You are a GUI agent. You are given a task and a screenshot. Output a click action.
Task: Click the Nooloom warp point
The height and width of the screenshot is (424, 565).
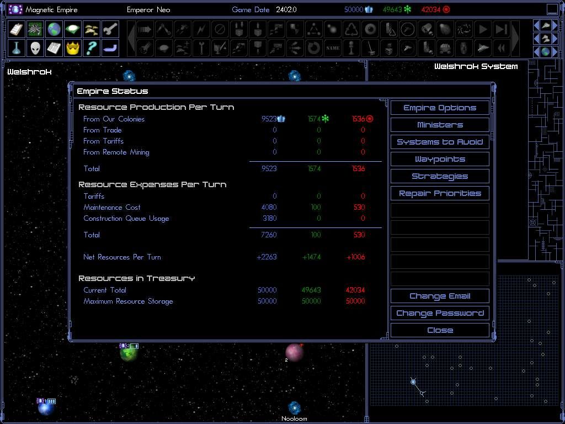point(294,409)
